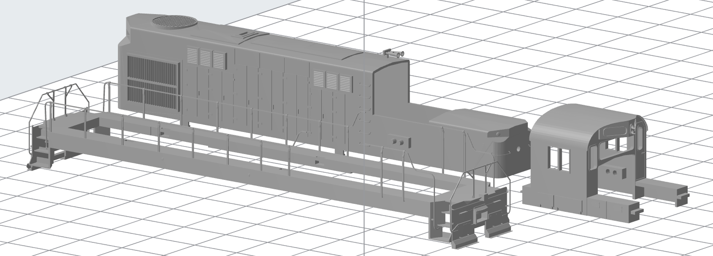Image resolution: width=713 pixels, height=256 pixels.
Task: Select the large radiator grille on hood side
Action: (x=153, y=84)
